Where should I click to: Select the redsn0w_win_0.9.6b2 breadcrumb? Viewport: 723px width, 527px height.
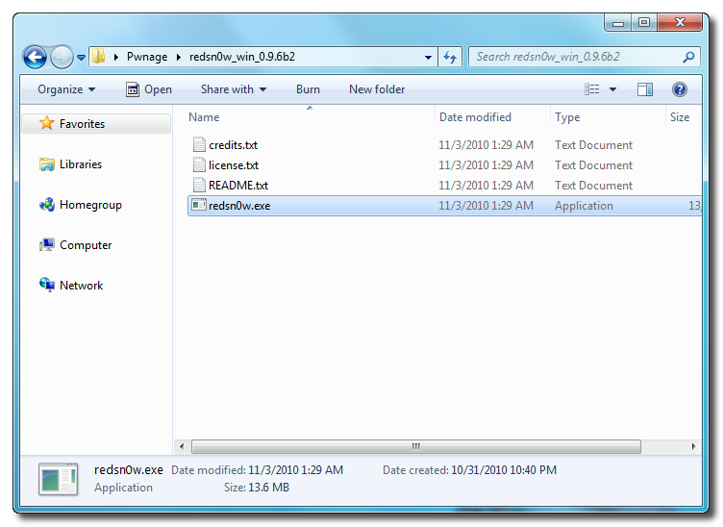[x=242, y=57]
